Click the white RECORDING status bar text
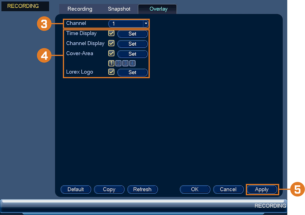Screen dimensions: 305x215 (x=270, y=206)
